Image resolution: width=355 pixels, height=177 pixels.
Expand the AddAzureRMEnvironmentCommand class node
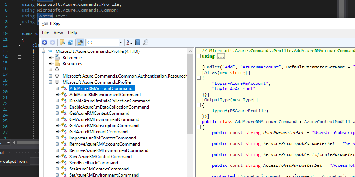click(x=57, y=94)
